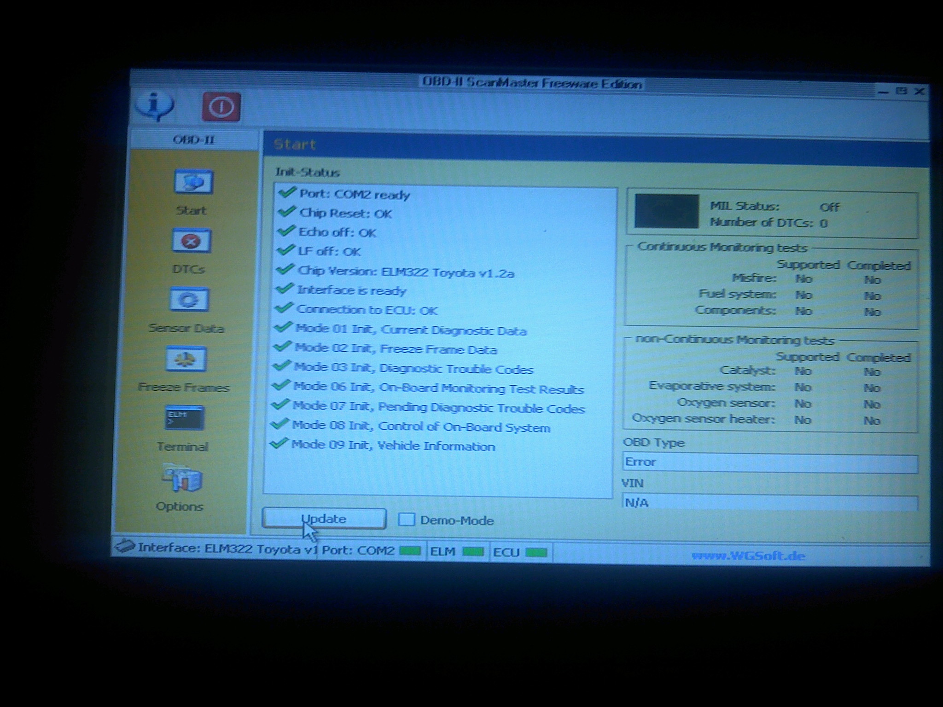The image size is (943, 707).
Task: Open the Start section icon
Action: [x=193, y=182]
